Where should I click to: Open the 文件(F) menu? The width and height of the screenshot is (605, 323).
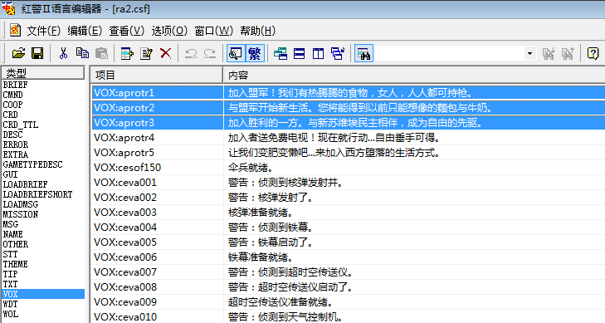click(x=44, y=31)
